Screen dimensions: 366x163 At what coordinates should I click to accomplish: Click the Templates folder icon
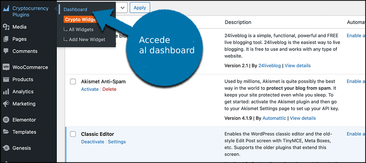point(6,132)
